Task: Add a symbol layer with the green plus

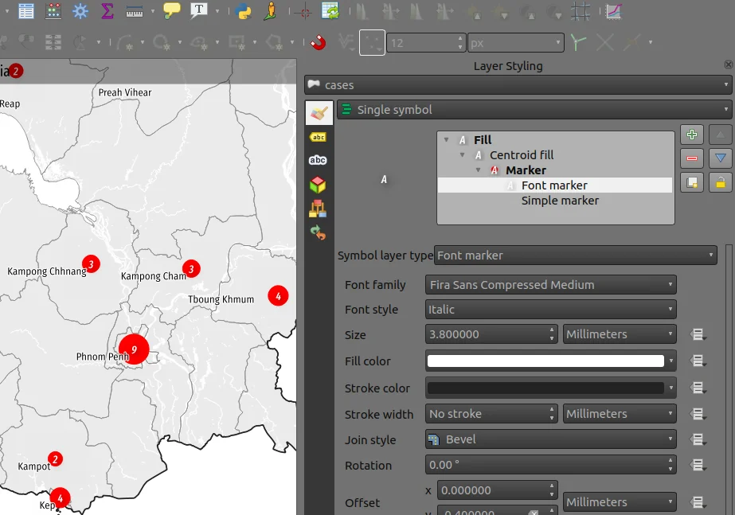Action: pyautogui.click(x=691, y=135)
